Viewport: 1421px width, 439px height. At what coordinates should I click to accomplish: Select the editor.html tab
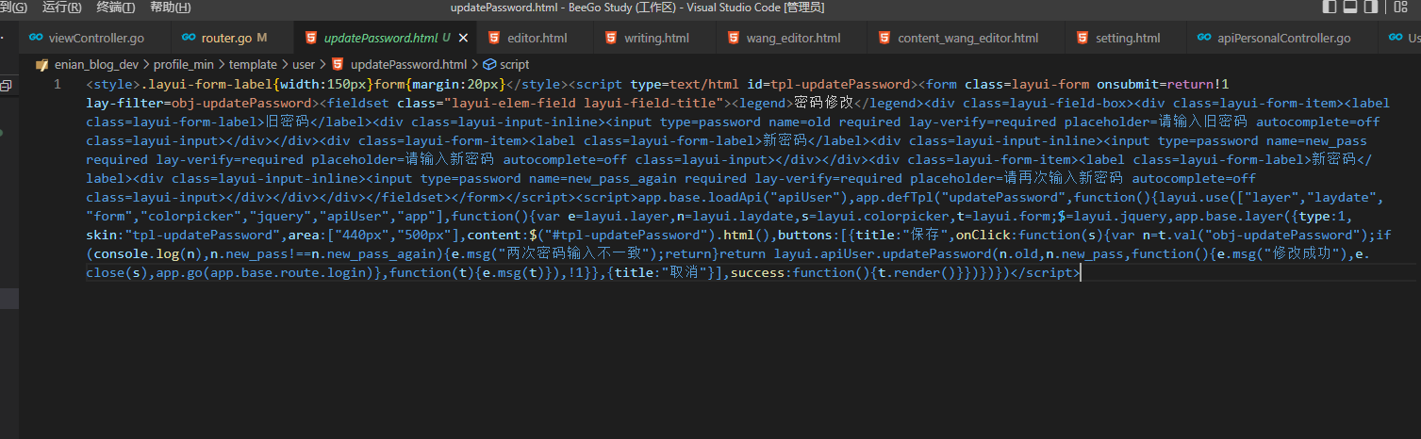pos(537,39)
